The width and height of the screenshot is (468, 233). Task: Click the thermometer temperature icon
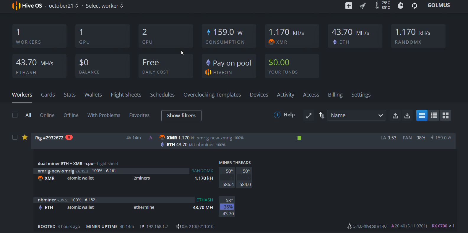[377, 5]
